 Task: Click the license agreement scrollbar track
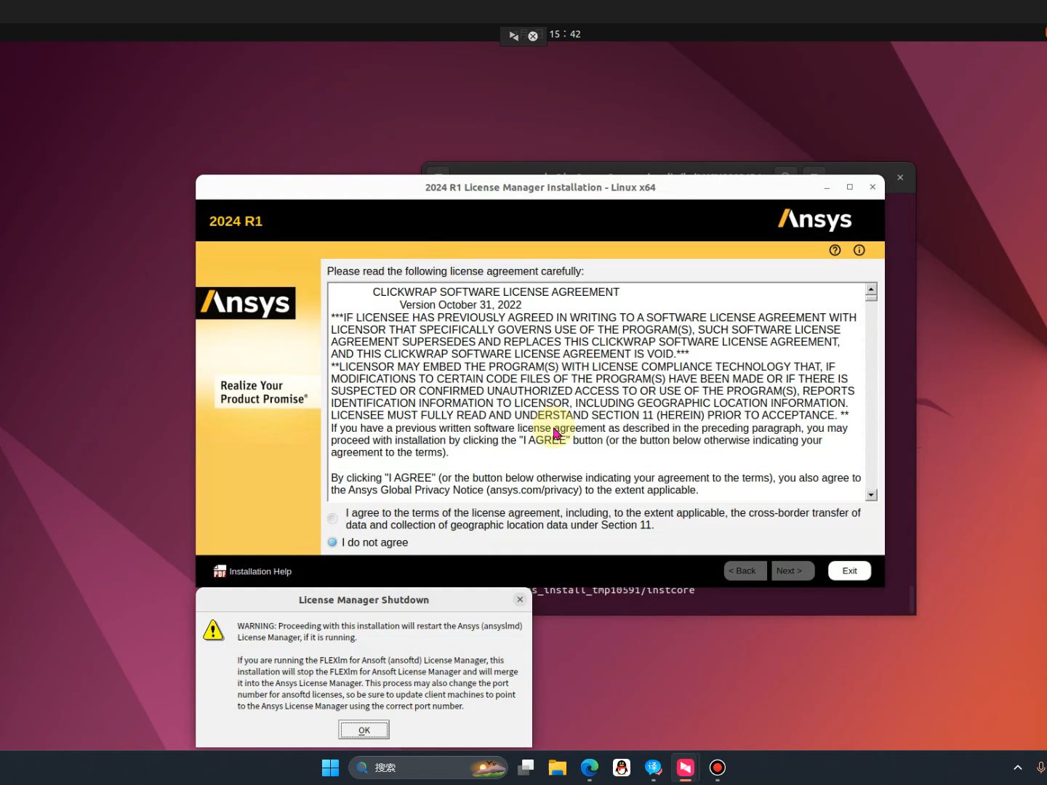(871, 395)
